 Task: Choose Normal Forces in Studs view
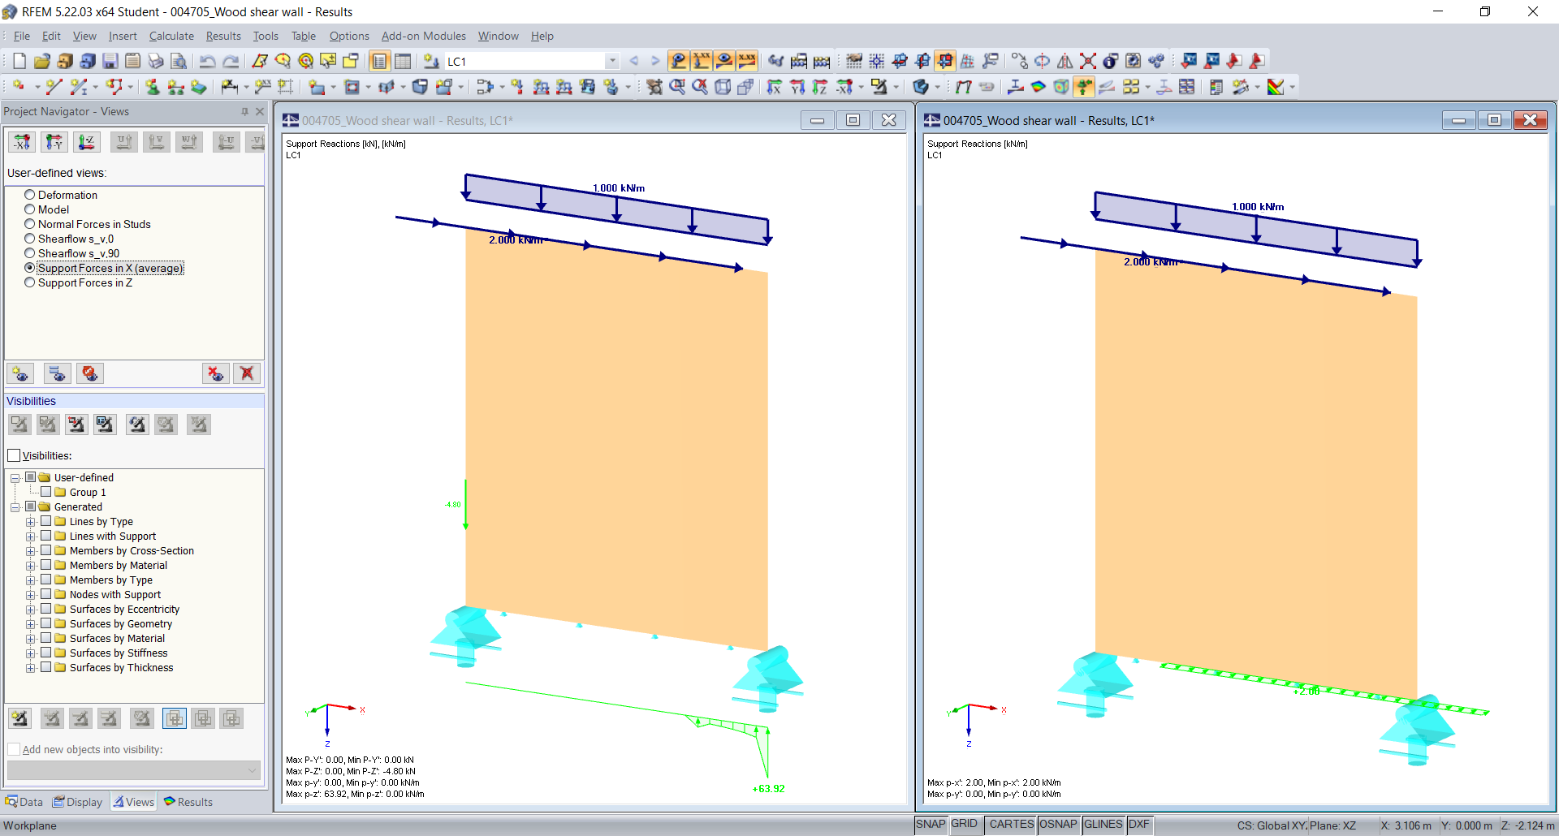coord(94,224)
